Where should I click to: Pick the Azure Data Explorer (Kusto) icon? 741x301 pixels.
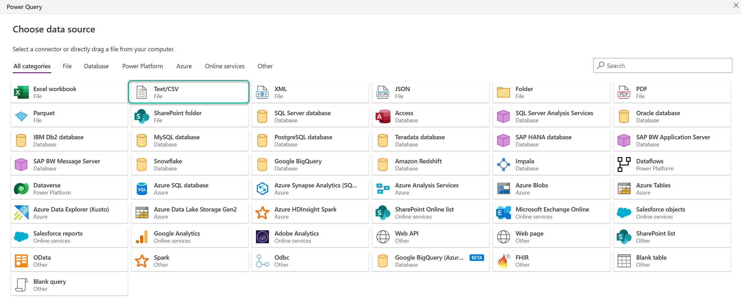pos(21,213)
